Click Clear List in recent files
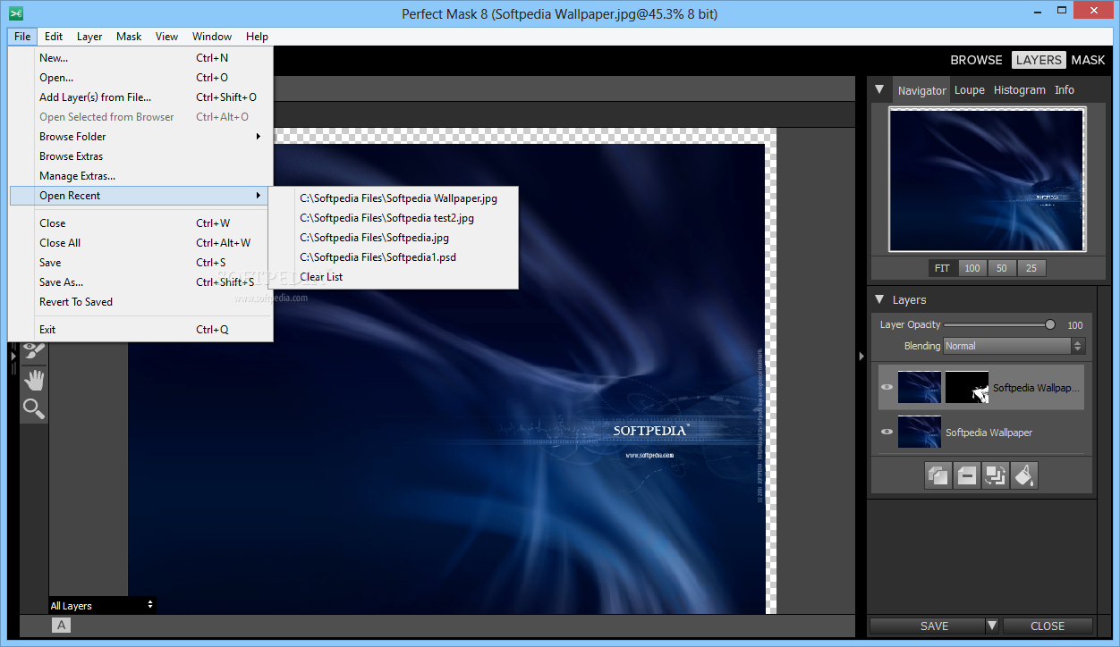 (394, 277)
